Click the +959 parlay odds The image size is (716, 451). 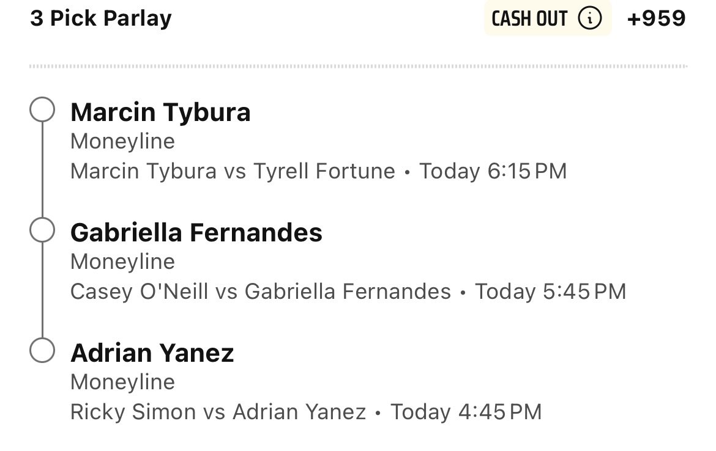656,18
